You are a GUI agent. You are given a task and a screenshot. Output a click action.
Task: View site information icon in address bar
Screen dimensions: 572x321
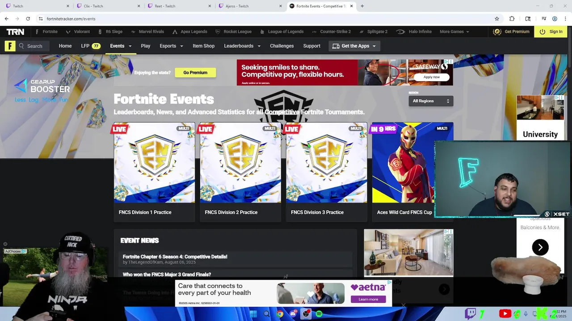point(41,19)
